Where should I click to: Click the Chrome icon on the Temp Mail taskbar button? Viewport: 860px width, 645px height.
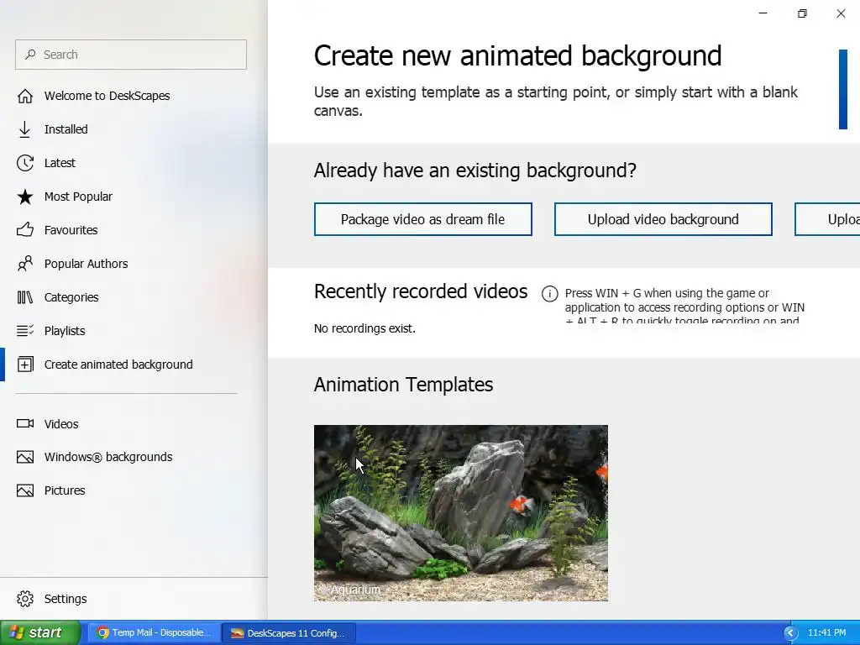coord(102,633)
